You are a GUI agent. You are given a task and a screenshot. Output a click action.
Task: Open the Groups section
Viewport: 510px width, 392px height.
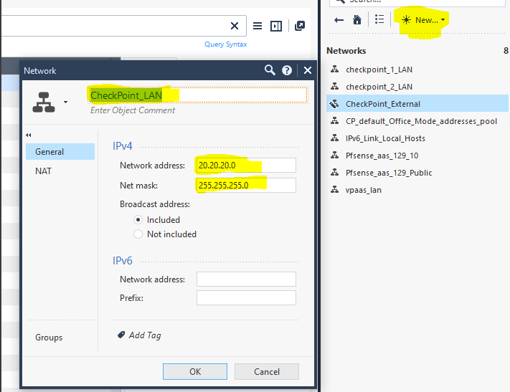(49, 338)
